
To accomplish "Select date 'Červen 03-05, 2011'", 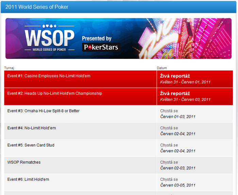I will point(178,185).
